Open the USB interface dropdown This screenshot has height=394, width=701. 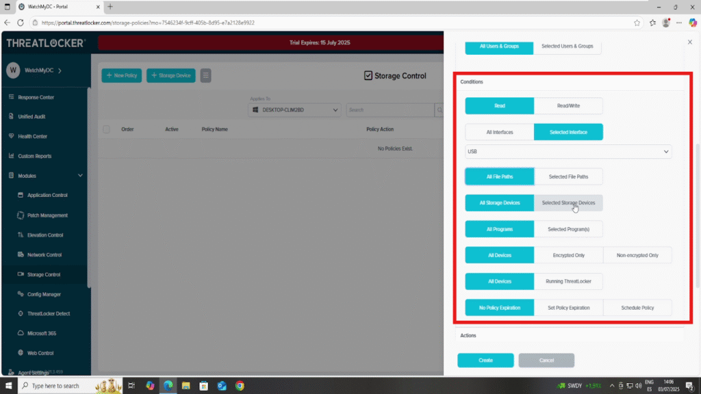(568, 151)
